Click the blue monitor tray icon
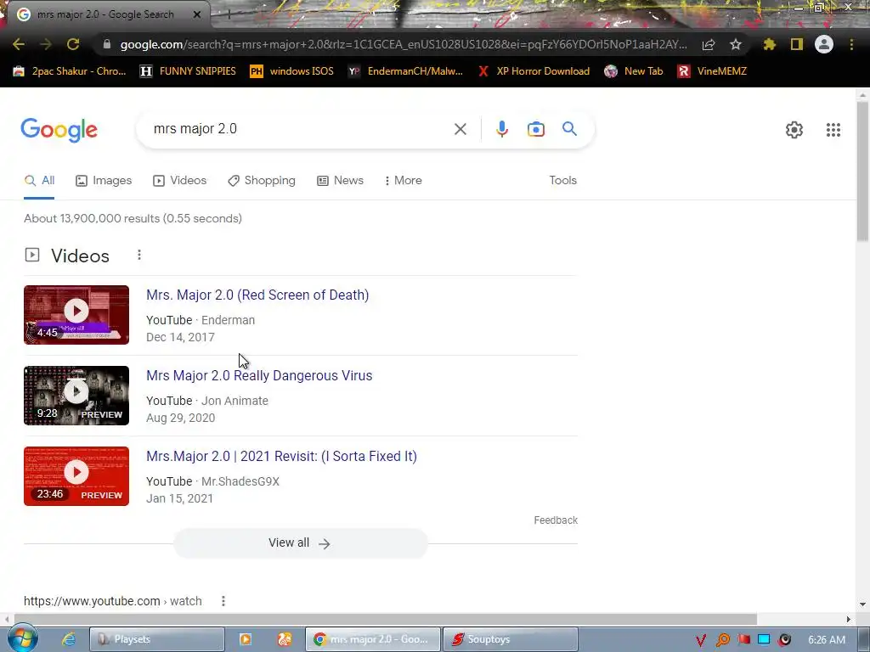This screenshot has height=652, width=870. (764, 640)
